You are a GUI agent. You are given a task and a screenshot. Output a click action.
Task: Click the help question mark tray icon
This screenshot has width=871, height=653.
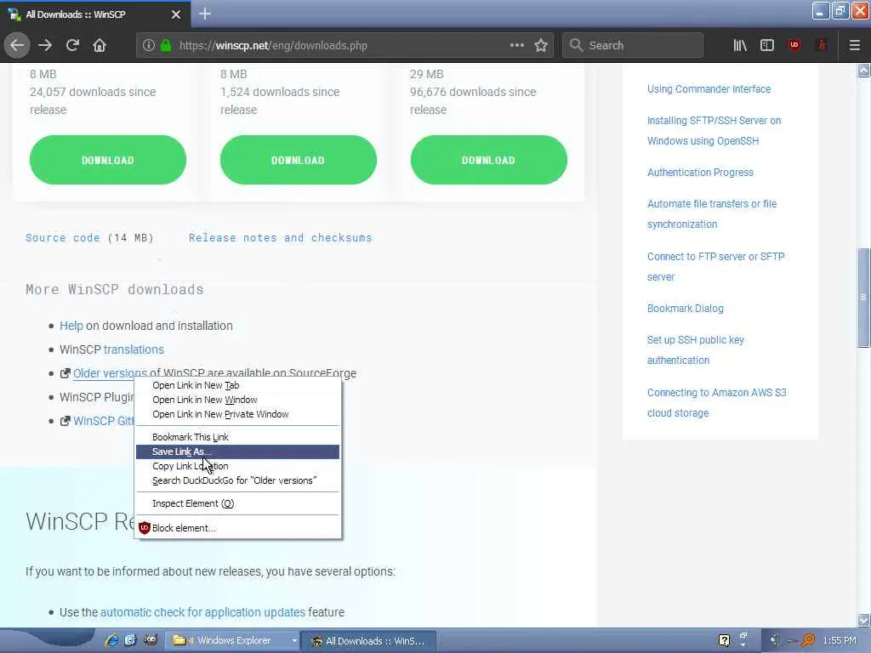[724, 641]
